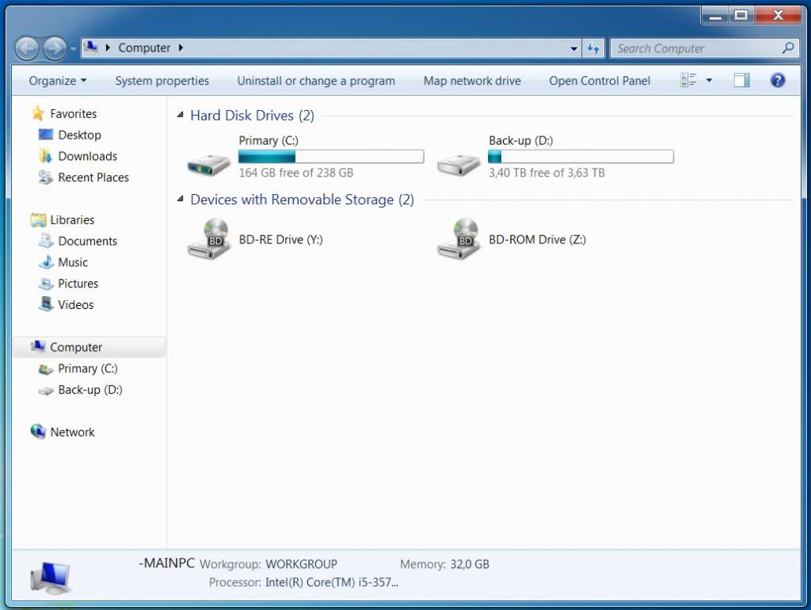811x610 pixels.
Task: Click the Back navigation arrow button
Action: point(27,49)
